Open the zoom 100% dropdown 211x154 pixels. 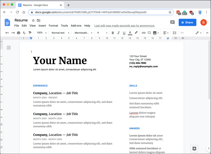coord(42,33)
